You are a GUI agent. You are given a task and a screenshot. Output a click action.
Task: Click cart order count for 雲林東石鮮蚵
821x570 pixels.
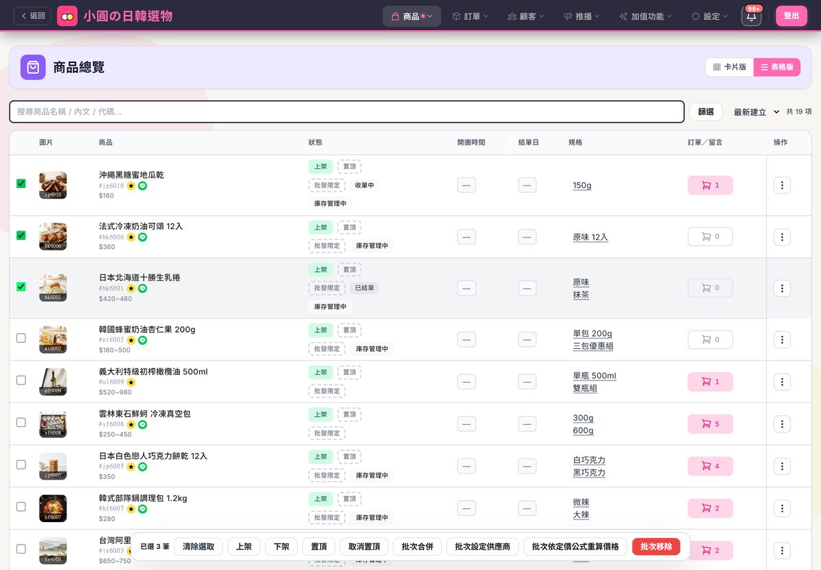[710, 424]
